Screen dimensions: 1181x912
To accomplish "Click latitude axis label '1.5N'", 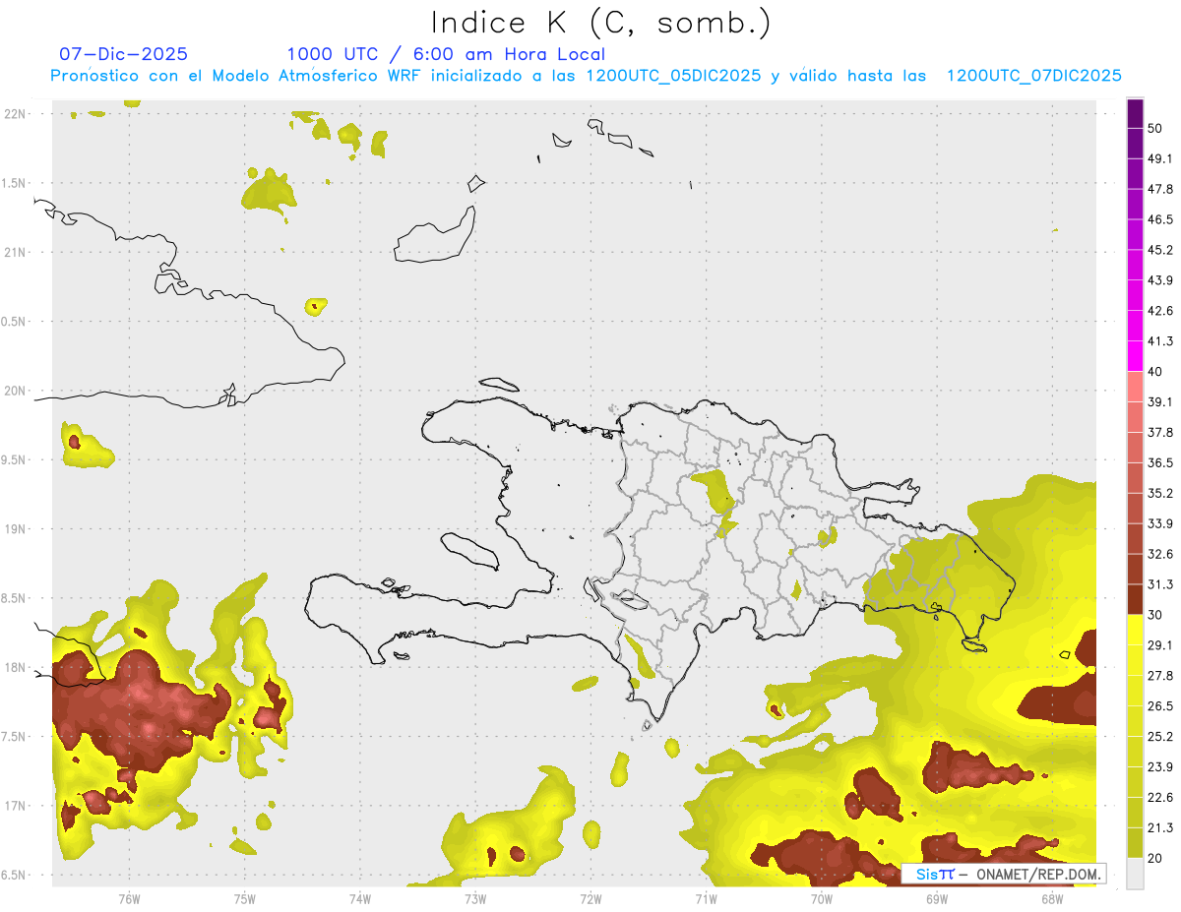I will point(15,184).
